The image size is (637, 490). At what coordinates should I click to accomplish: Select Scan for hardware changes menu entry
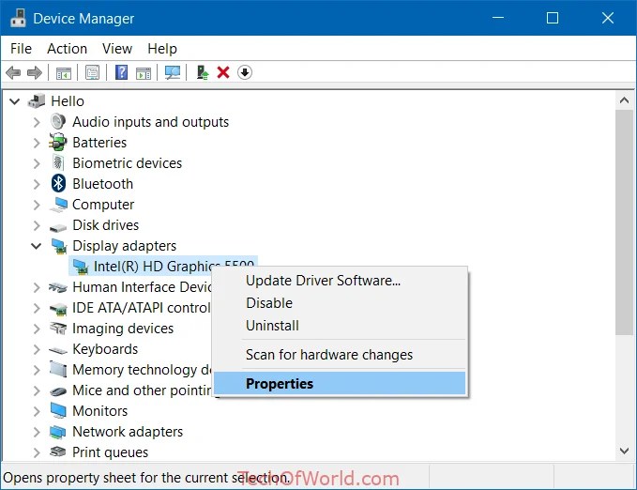[x=340, y=355]
